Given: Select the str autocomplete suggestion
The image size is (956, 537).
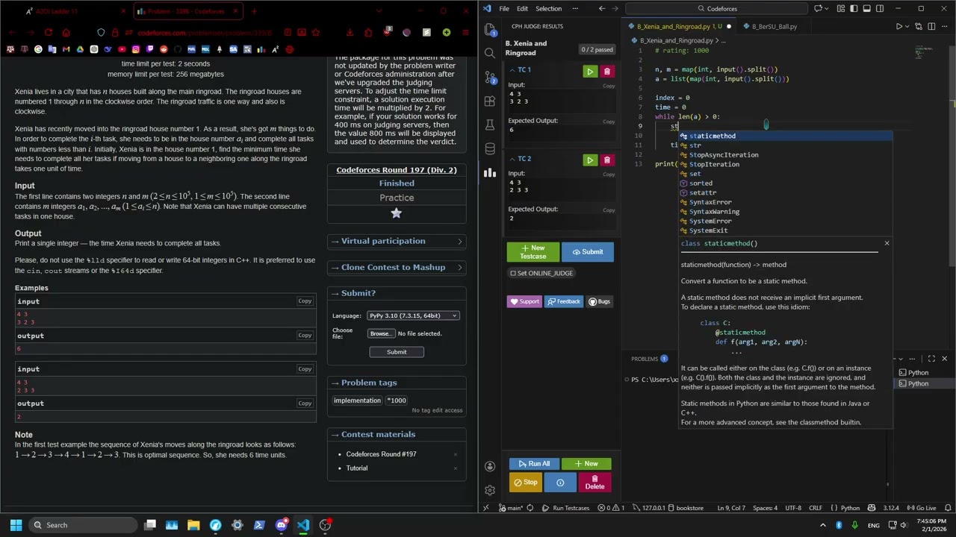Looking at the screenshot, I should [786, 145].
